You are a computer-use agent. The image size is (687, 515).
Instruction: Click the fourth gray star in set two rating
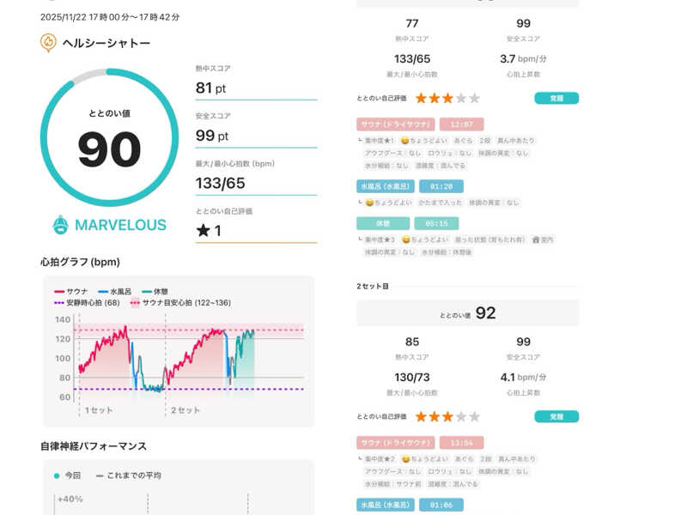461,416
